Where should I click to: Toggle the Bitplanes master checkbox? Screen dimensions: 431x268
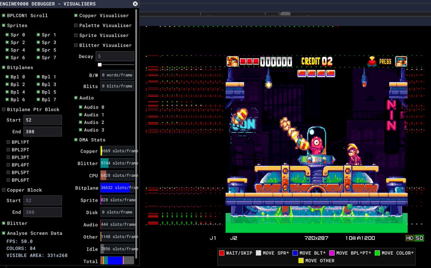[4, 67]
